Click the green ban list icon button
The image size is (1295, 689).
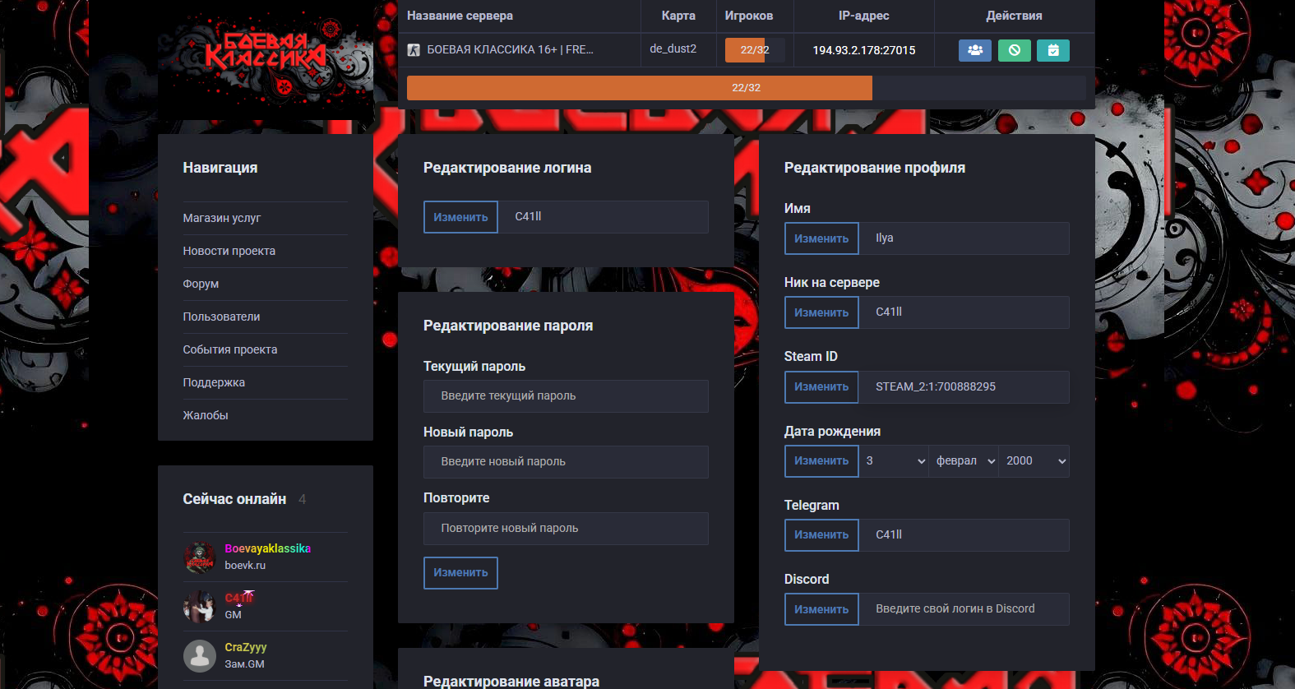(1014, 50)
